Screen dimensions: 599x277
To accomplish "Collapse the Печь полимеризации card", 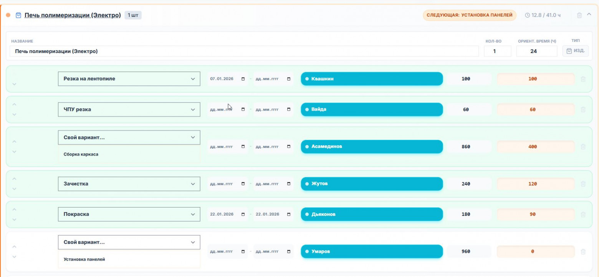I will click(x=589, y=15).
